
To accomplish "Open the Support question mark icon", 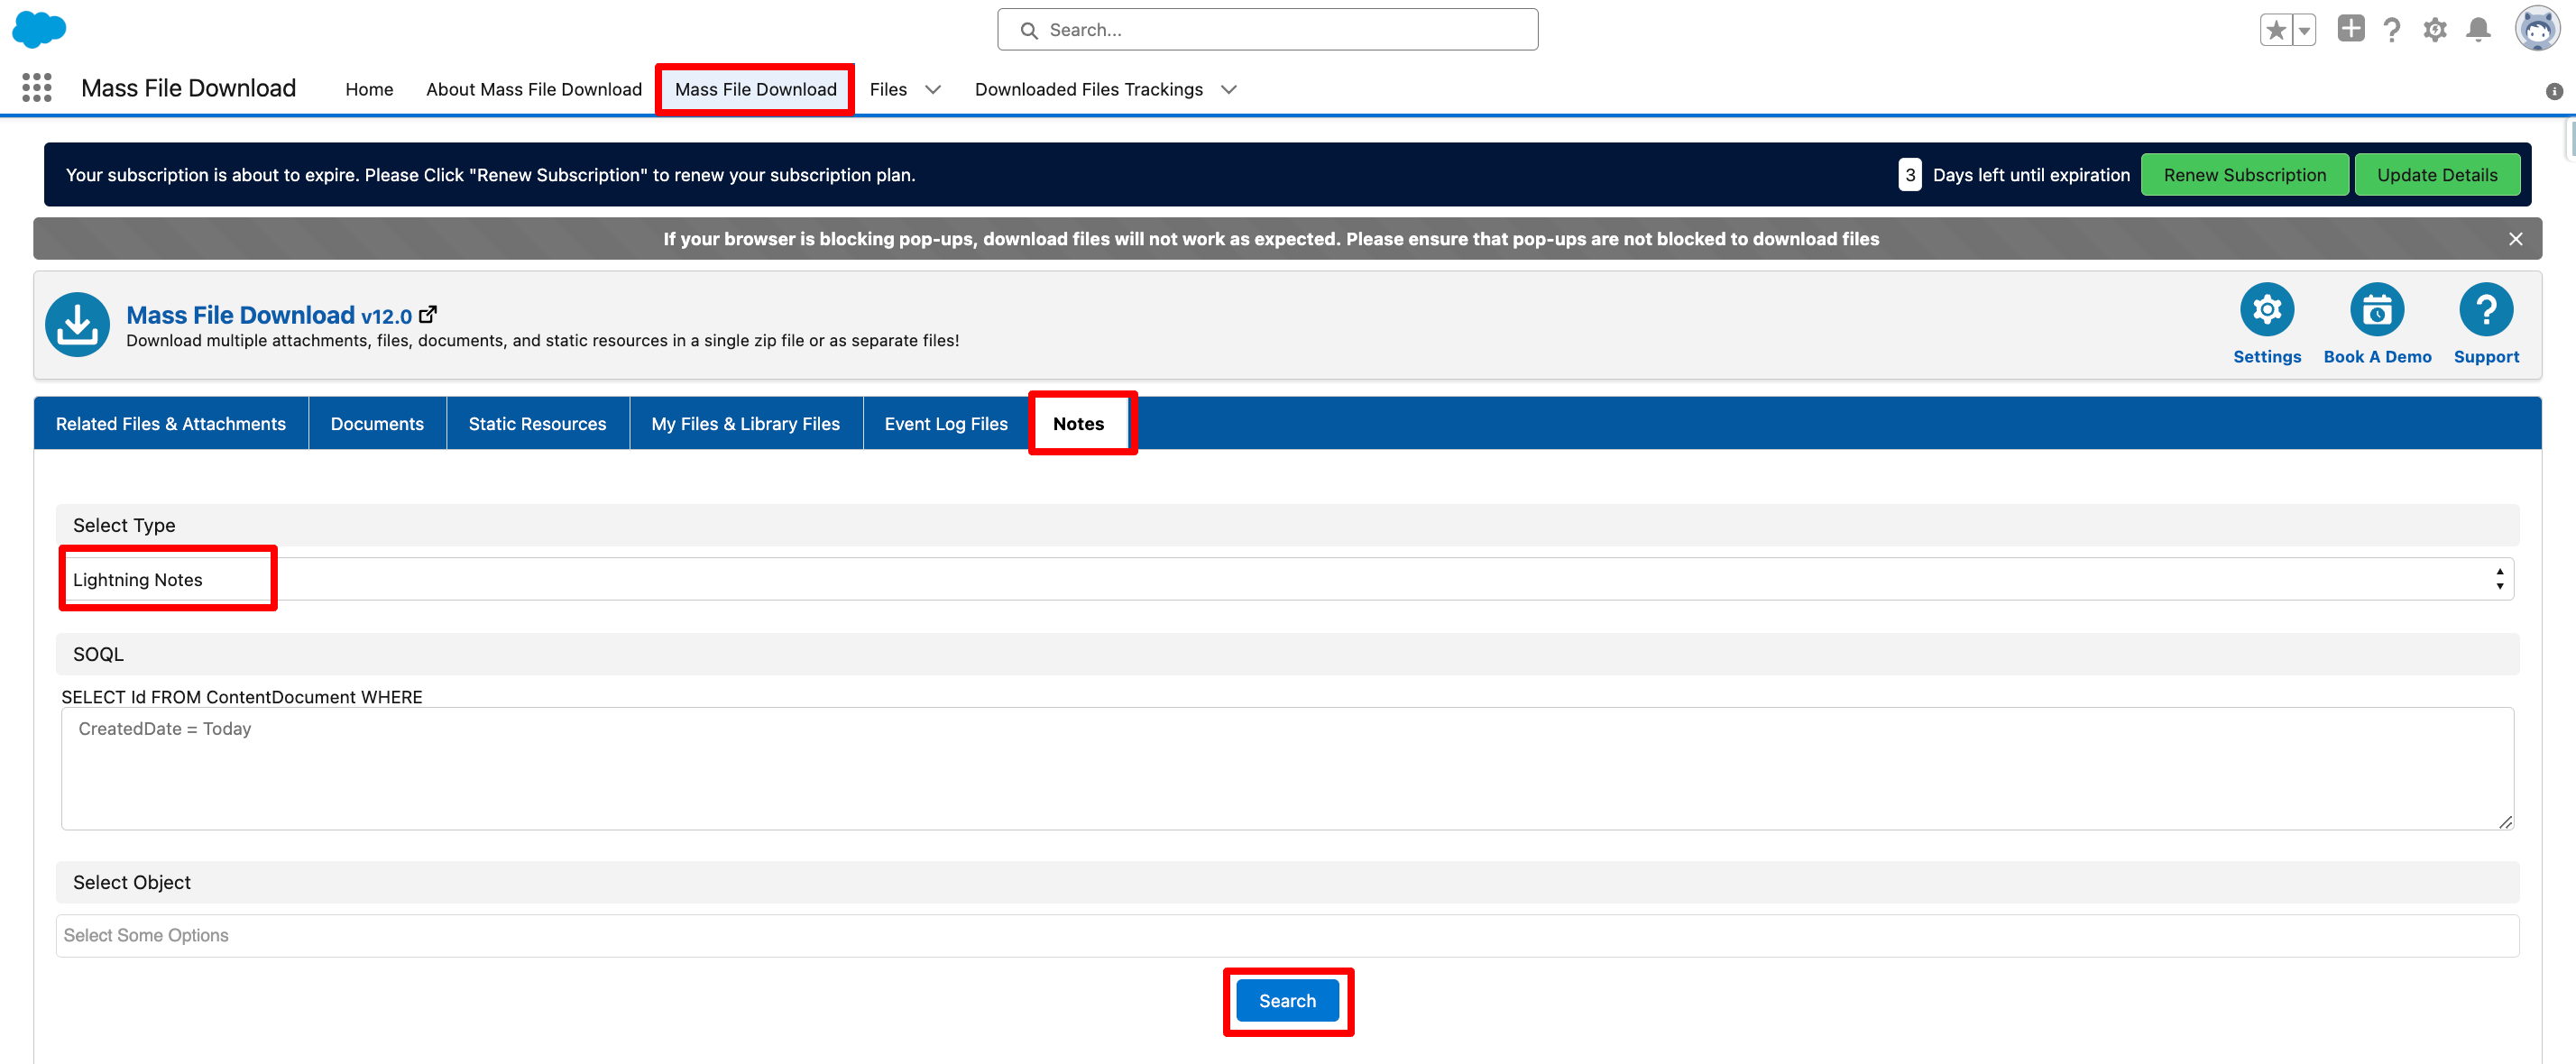I will (x=2485, y=310).
